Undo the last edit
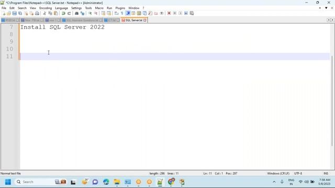This screenshot has width=335, height=188. (63, 13)
